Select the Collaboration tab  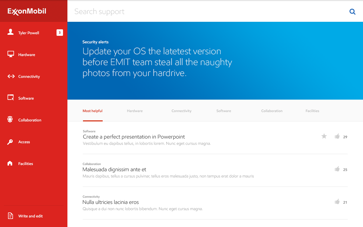272,111
